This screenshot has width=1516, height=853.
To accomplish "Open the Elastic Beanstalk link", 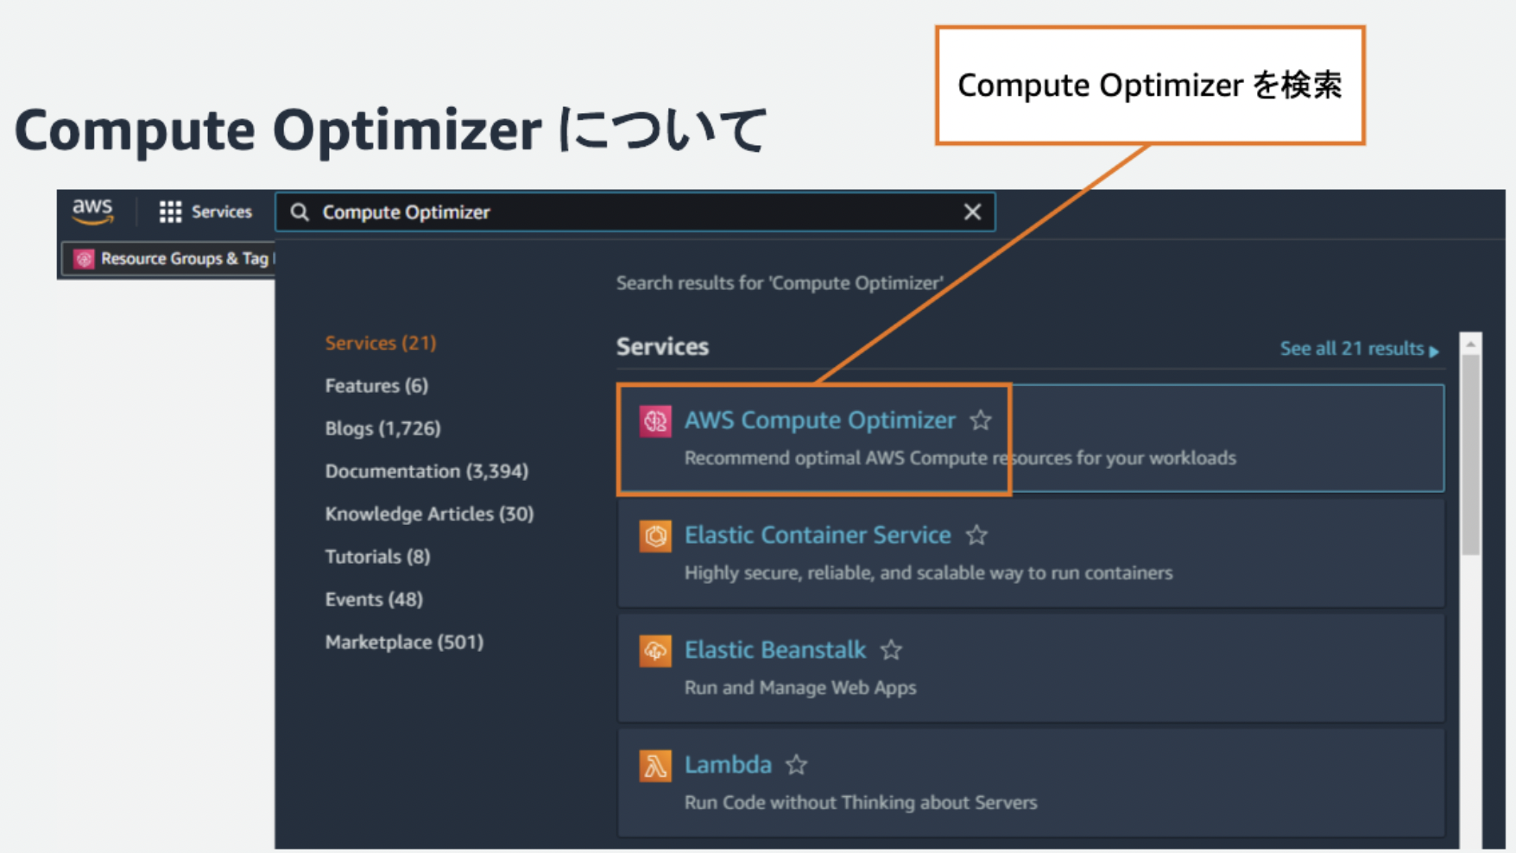I will tap(774, 650).
